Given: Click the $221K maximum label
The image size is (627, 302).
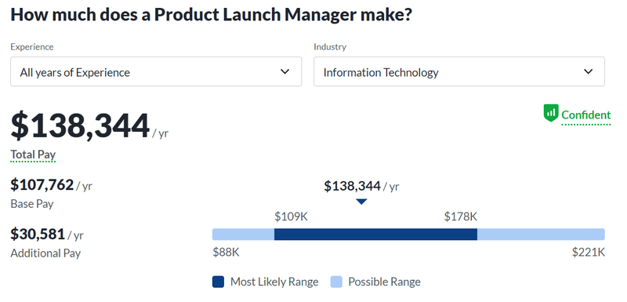Looking at the screenshot, I should point(589,253).
